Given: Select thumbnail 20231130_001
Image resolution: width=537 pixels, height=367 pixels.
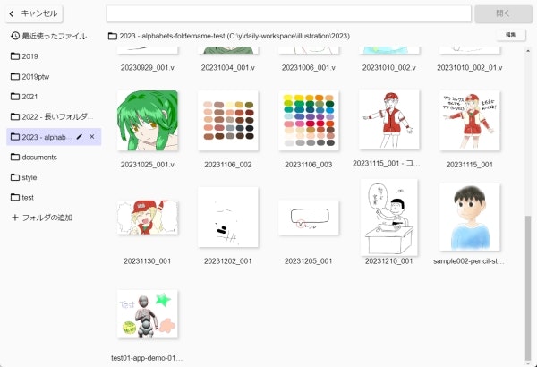Looking at the screenshot, I should (148, 218).
